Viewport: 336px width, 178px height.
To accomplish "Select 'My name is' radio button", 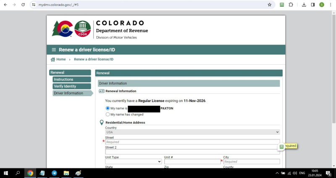I will coord(108,108).
